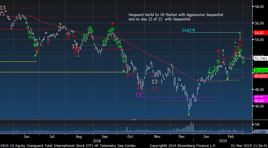The width and height of the screenshot is (268, 148).
Task: Click the 2019 year label
Action: pyautogui.click(x=223, y=141)
